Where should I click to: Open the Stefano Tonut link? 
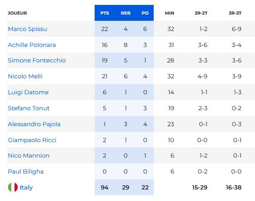28,108
